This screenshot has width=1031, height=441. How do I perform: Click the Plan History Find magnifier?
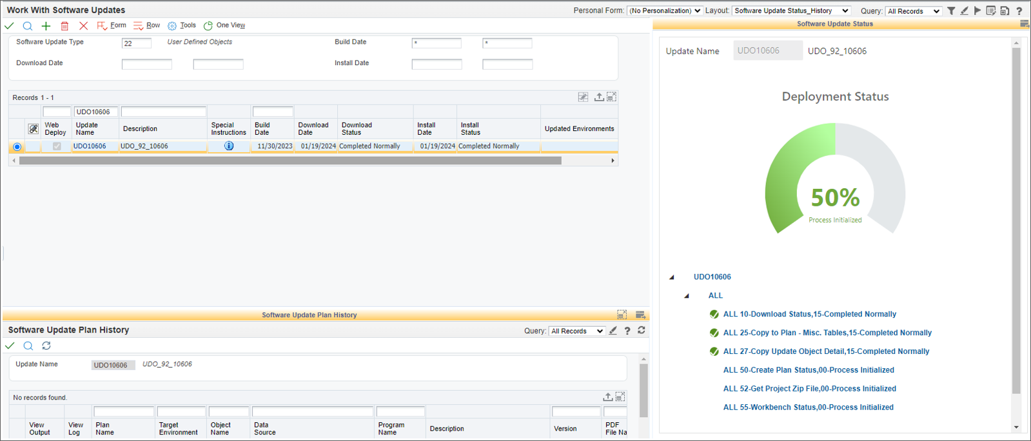[x=28, y=346]
